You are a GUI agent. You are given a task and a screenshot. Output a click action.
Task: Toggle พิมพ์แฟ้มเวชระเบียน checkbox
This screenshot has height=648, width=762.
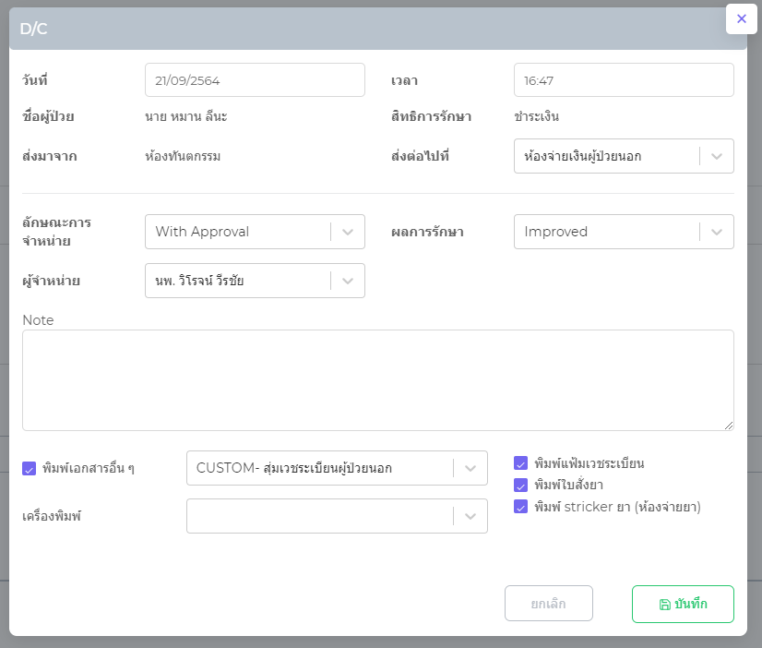521,463
